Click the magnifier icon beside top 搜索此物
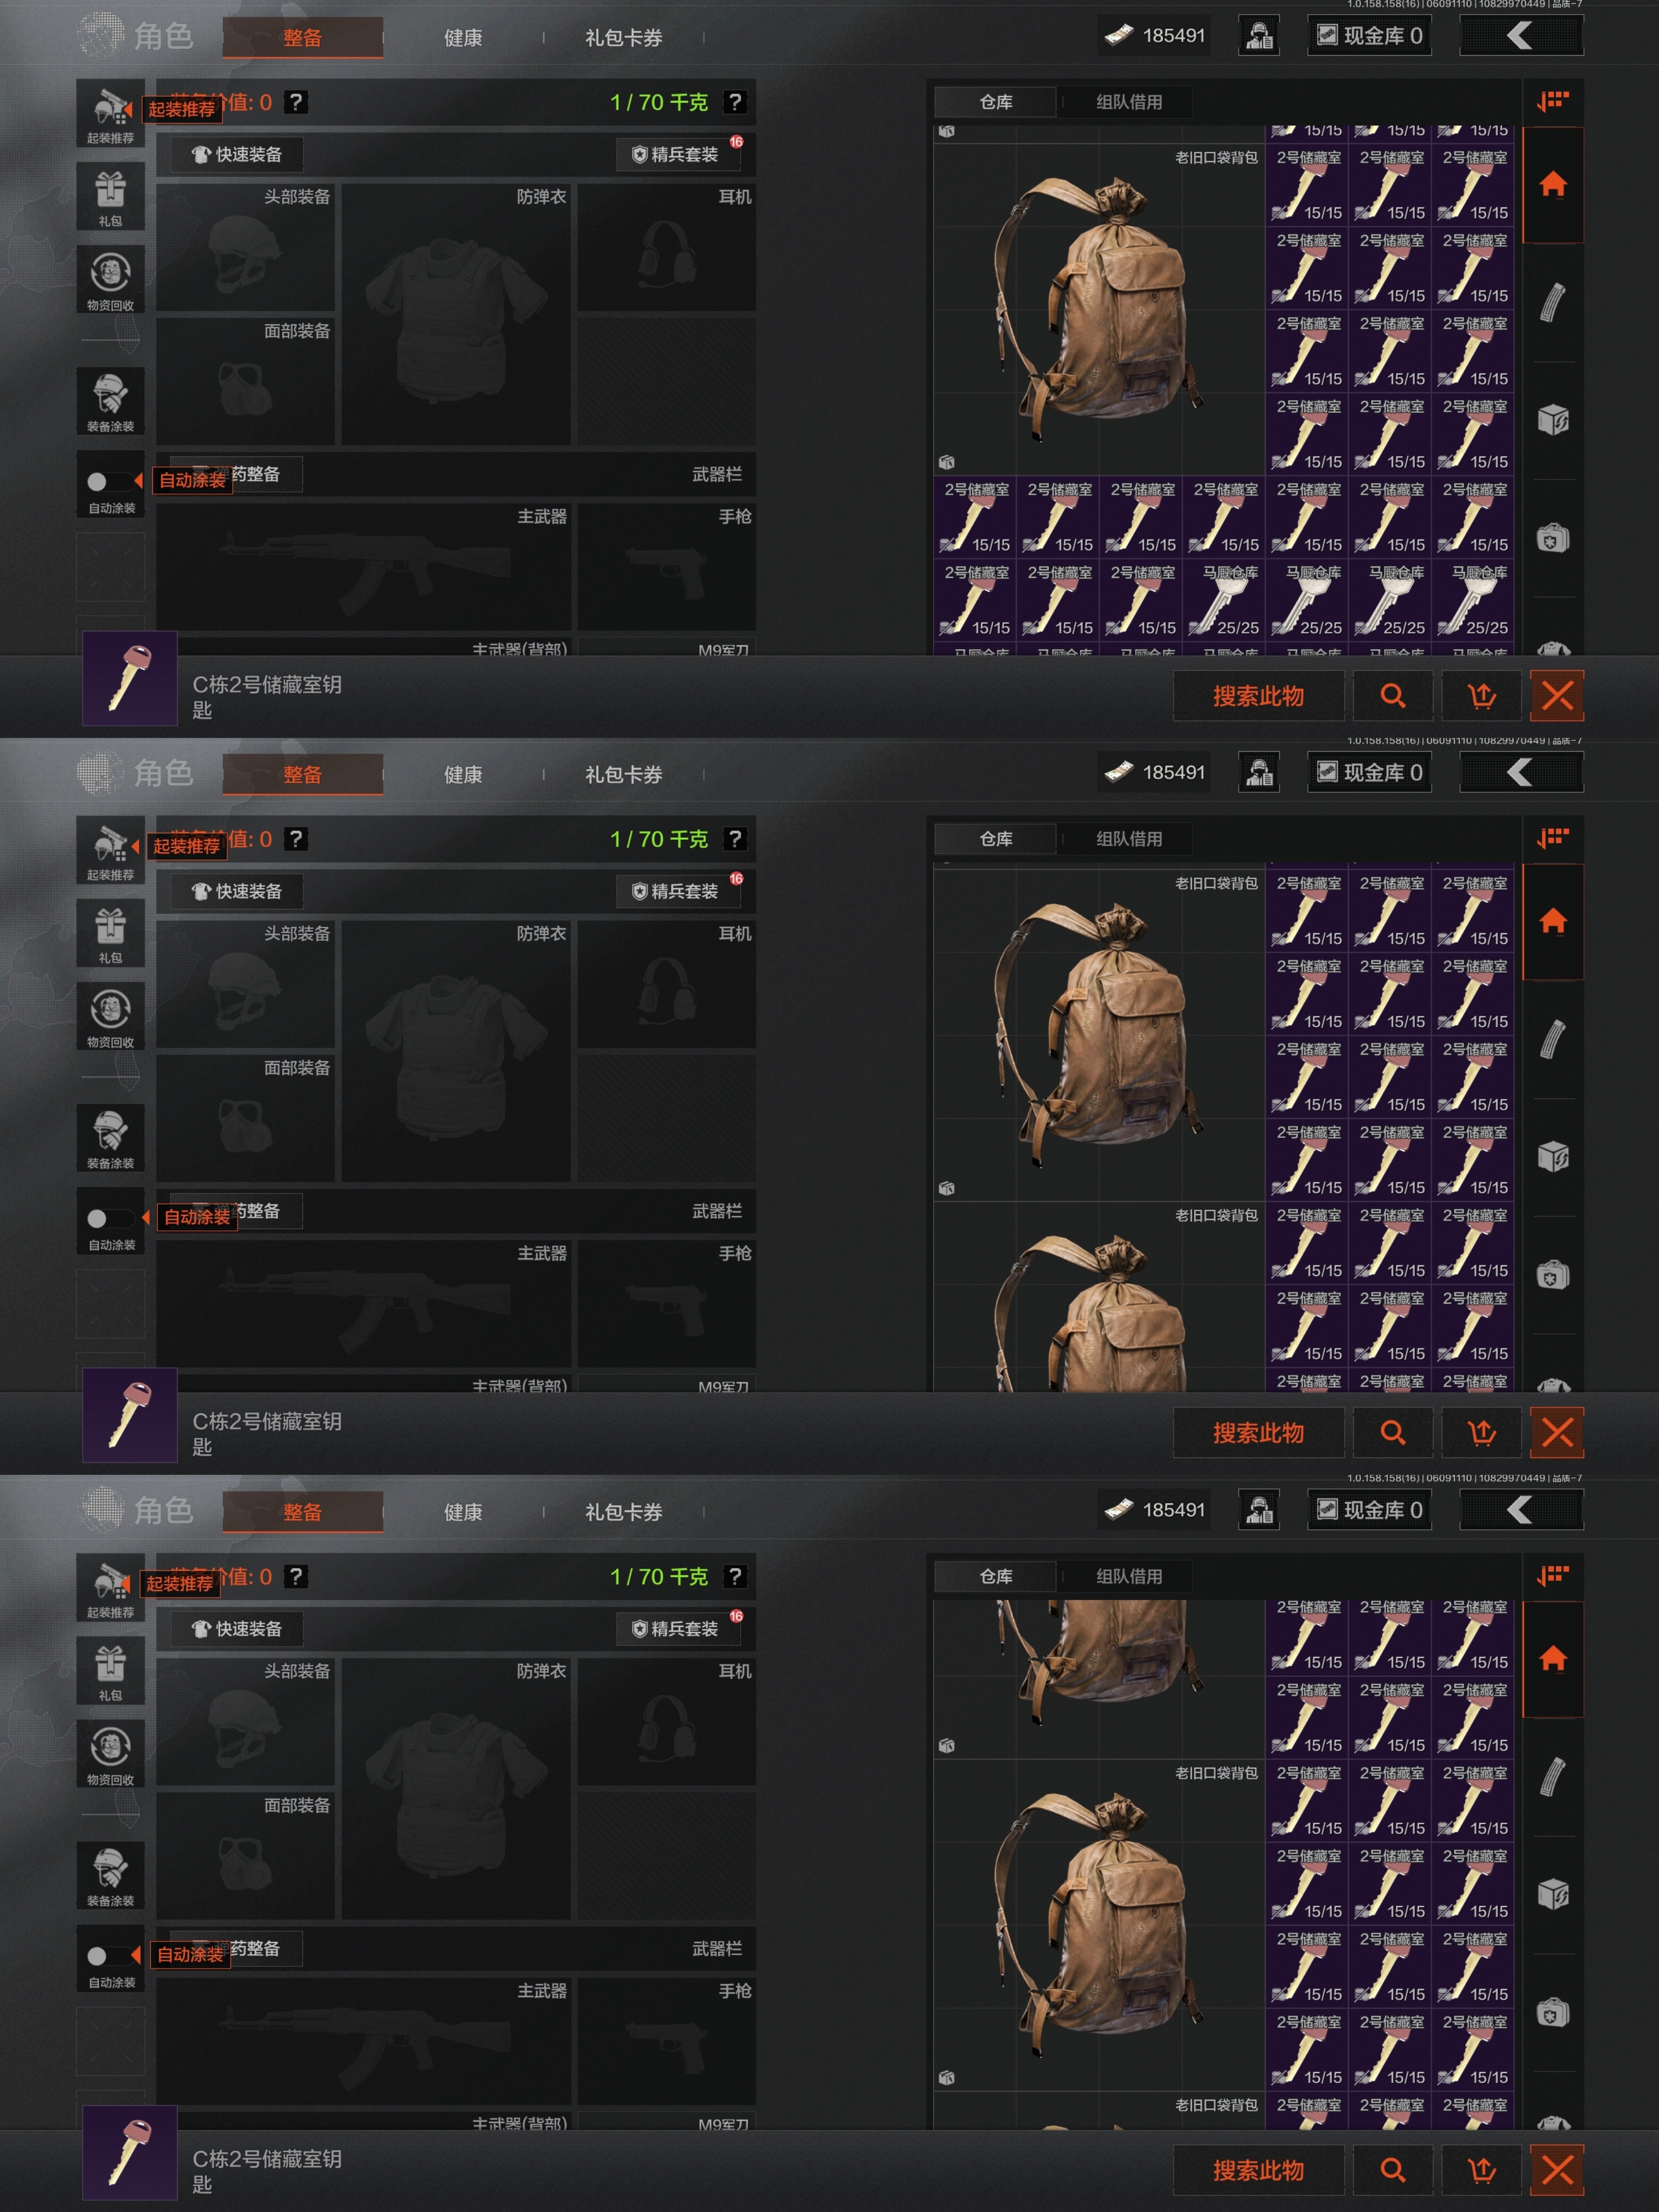This screenshot has height=2212, width=1659. [1392, 695]
